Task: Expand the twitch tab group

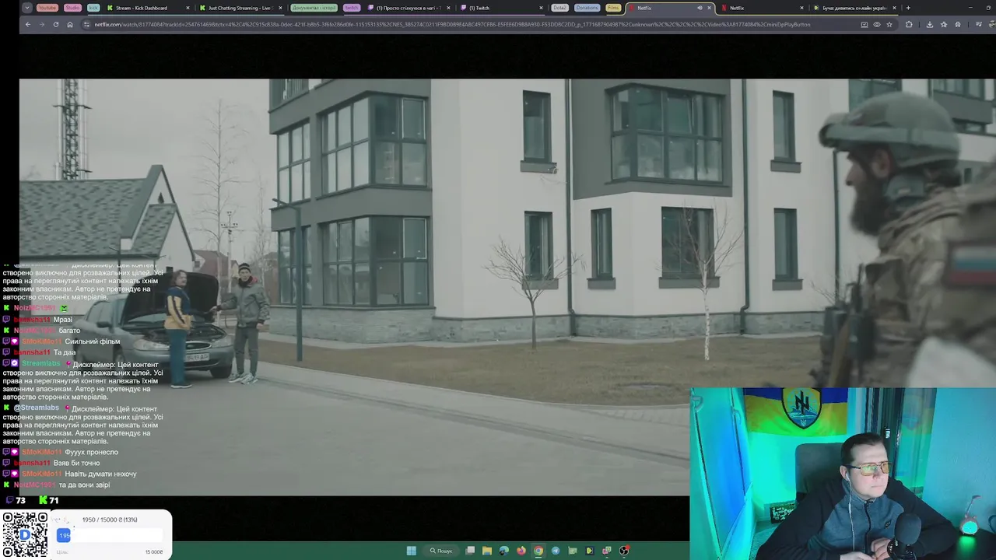Action: pos(352,8)
